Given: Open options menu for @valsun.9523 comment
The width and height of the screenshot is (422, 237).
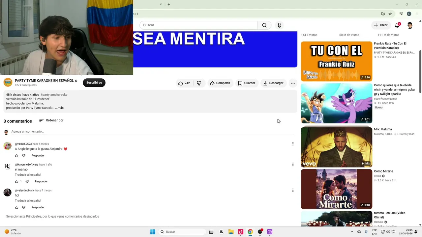Looking at the screenshot, I should click(x=293, y=144).
